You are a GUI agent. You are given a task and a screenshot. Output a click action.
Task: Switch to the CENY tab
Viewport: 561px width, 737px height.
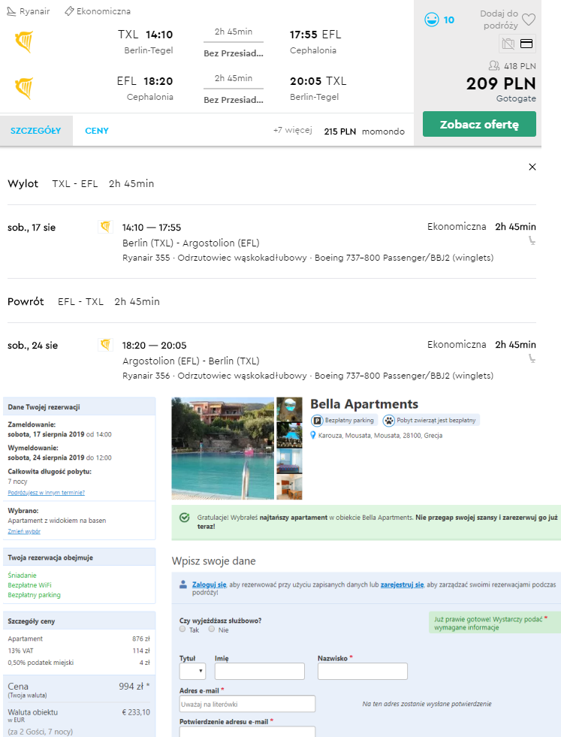pyautogui.click(x=97, y=131)
